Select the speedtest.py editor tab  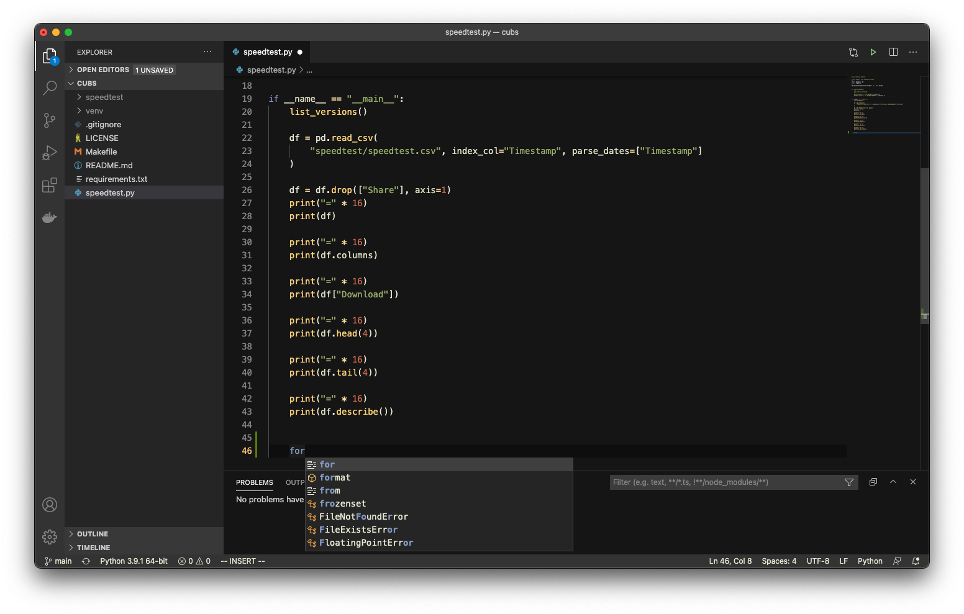tap(267, 52)
